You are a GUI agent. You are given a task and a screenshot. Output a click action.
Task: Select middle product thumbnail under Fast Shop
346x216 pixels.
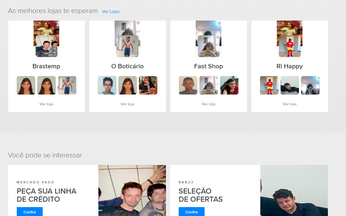pos(209,85)
